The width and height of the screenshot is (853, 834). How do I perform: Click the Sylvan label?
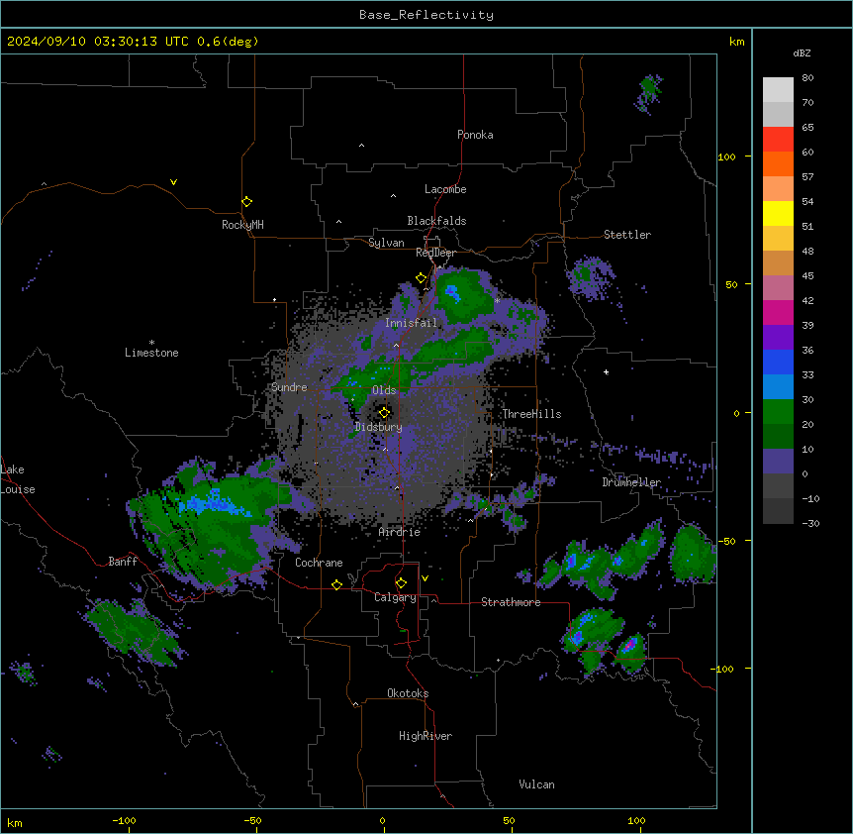(x=386, y=243)
